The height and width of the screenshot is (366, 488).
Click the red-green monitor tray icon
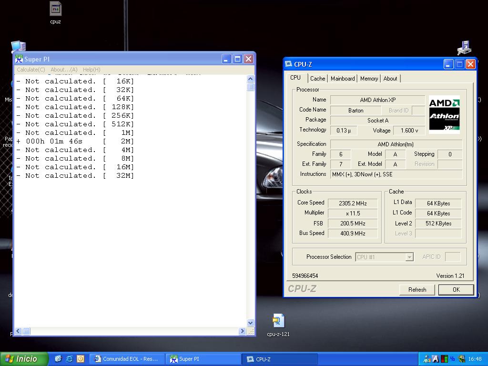[x=444, y=359]
